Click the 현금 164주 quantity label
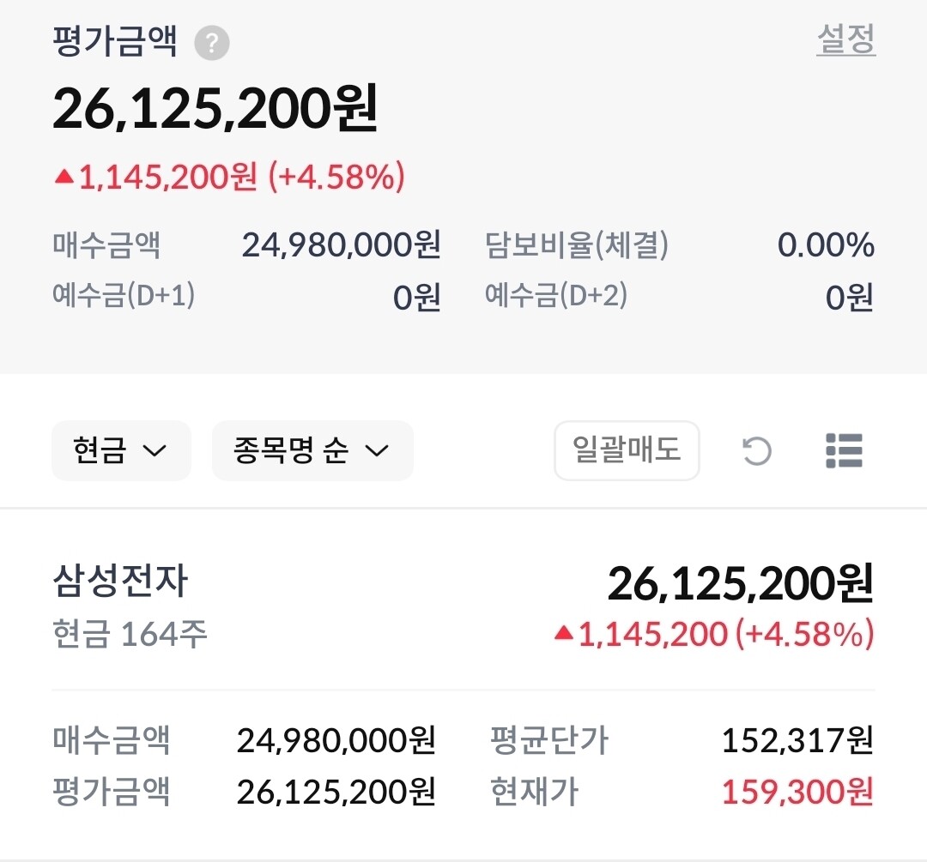 (x=130, y=635)
